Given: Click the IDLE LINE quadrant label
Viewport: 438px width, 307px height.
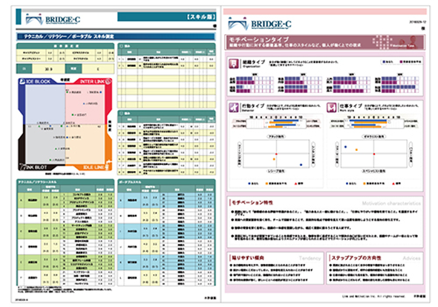Looking at the screenshot, I should [94, 167].
